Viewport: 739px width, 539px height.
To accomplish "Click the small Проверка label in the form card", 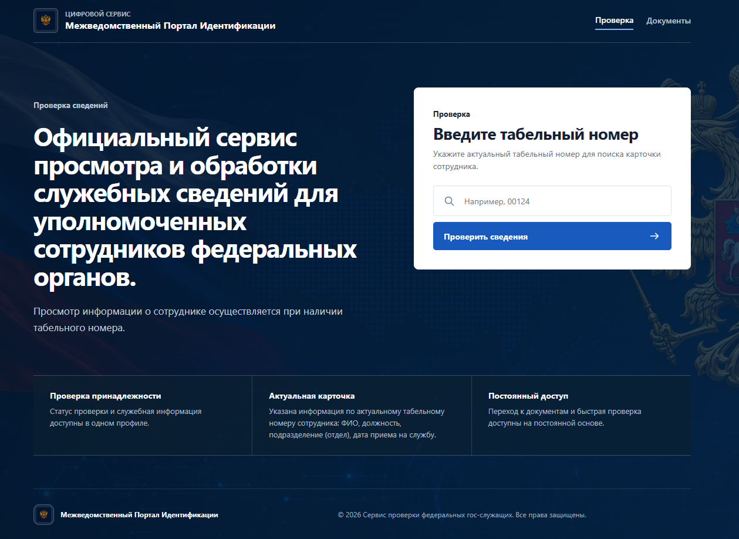I will (x=451, y=114).
